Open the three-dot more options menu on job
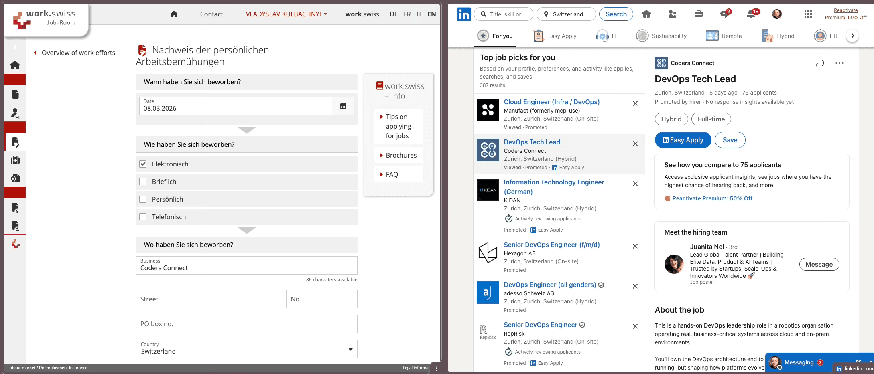This screenshot has width=874, height=374. [839, 63]
